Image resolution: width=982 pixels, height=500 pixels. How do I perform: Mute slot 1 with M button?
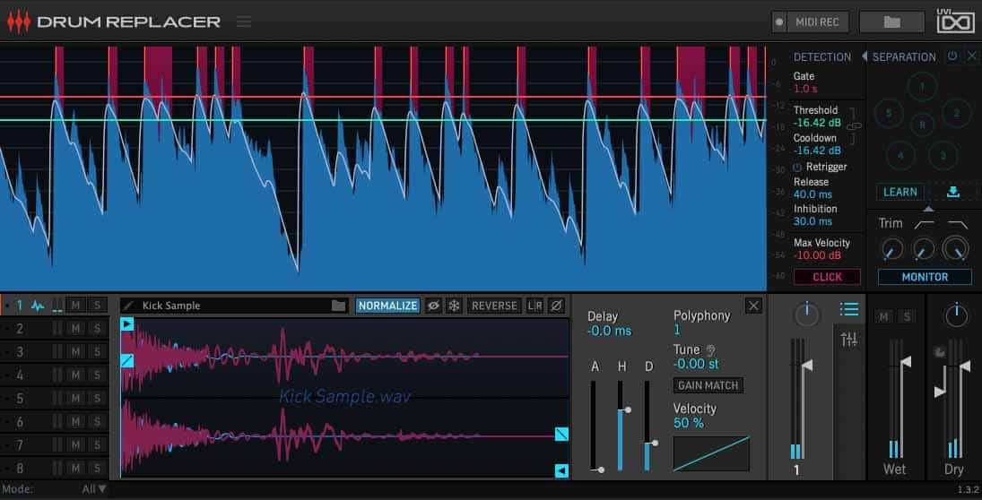(75, 306)
